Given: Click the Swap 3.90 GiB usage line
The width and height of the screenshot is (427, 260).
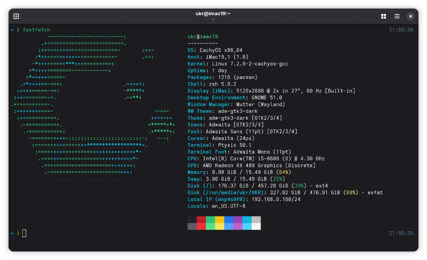Looking at the screenshot, I should point(236,179).
